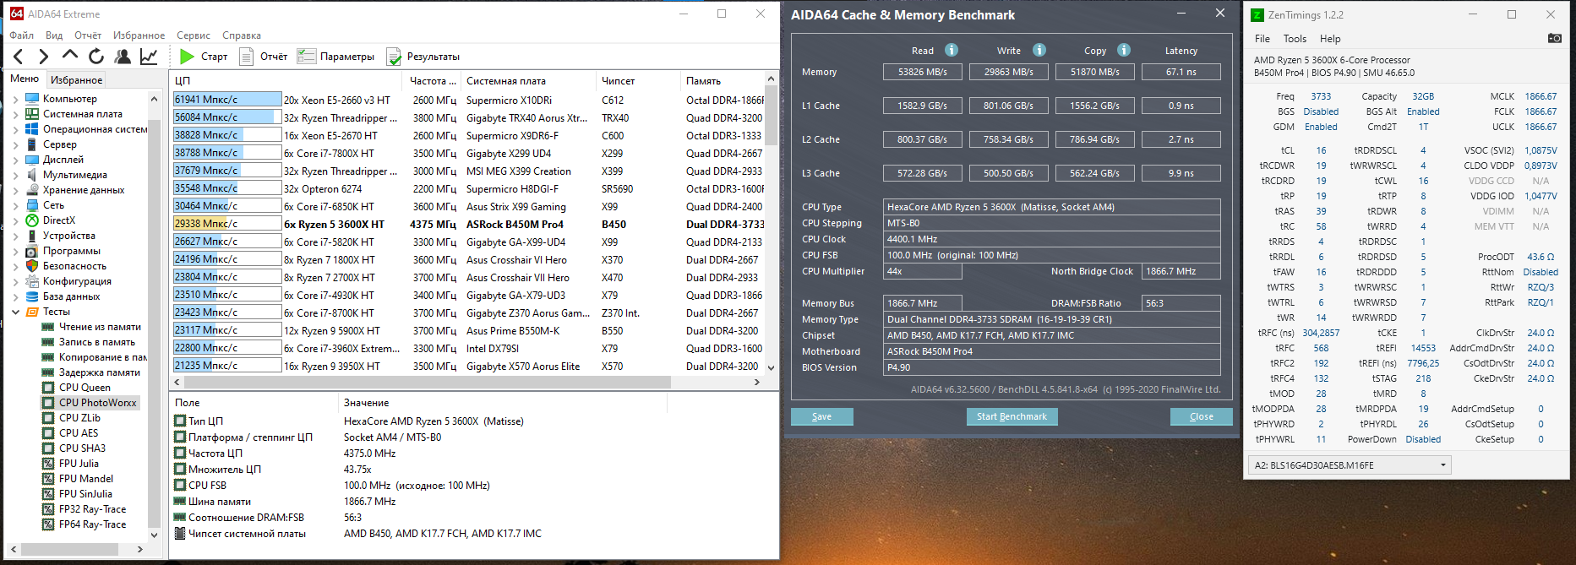Click the Memory Read value 53826 MB/s
The image size is (1576, 565).
pos(923,72)
